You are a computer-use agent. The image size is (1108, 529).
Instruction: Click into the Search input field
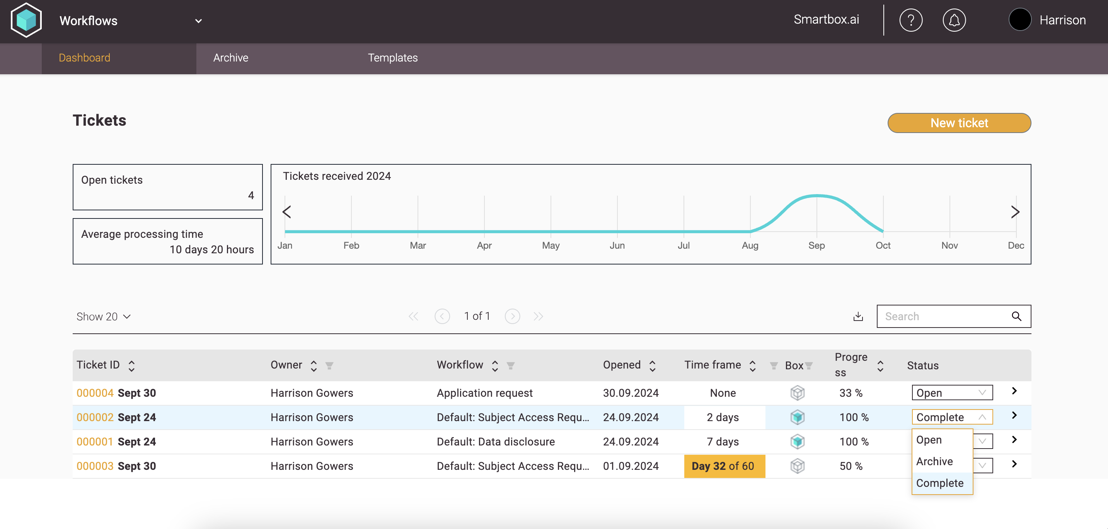(x=942, y=317)
